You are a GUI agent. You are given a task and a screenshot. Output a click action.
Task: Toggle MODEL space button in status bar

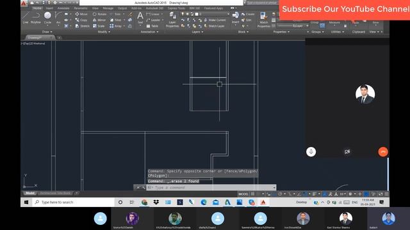pyautogui.click(x=243, y=194)
